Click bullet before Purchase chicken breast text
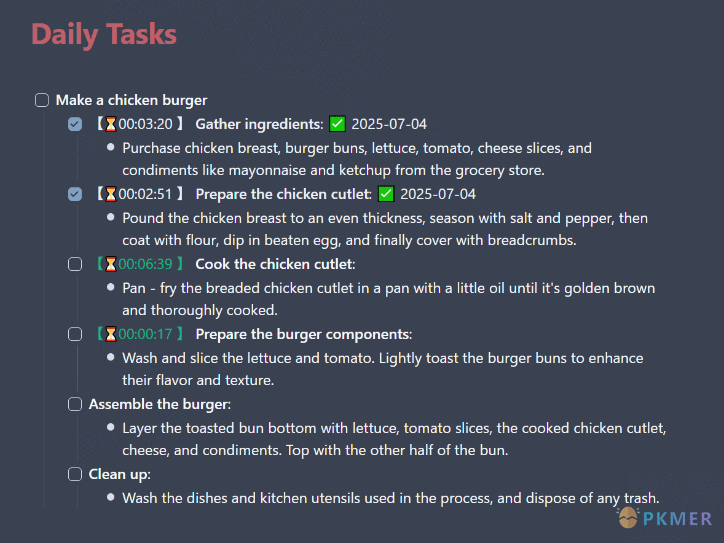Viewport: 724px width, 543px height. 111,147
